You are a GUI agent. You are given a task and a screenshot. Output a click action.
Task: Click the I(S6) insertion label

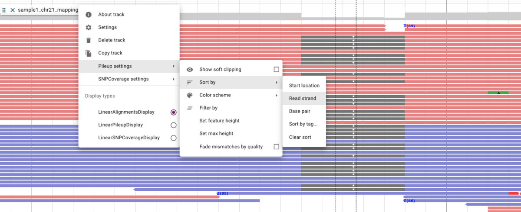click(409, 201)
